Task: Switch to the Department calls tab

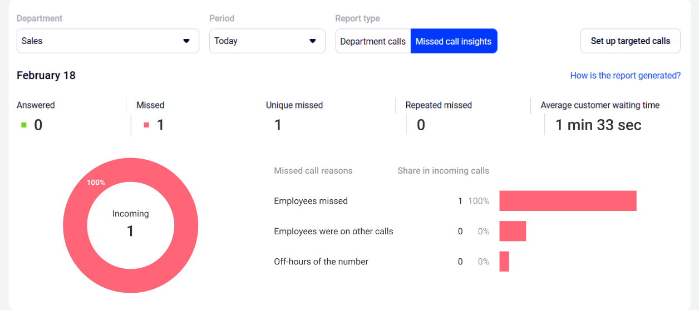Action: (373, 41)
